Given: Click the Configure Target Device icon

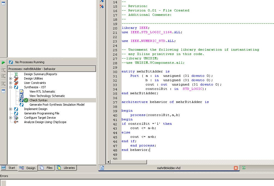Looking at the screenshot, I should tap(16, 118).
